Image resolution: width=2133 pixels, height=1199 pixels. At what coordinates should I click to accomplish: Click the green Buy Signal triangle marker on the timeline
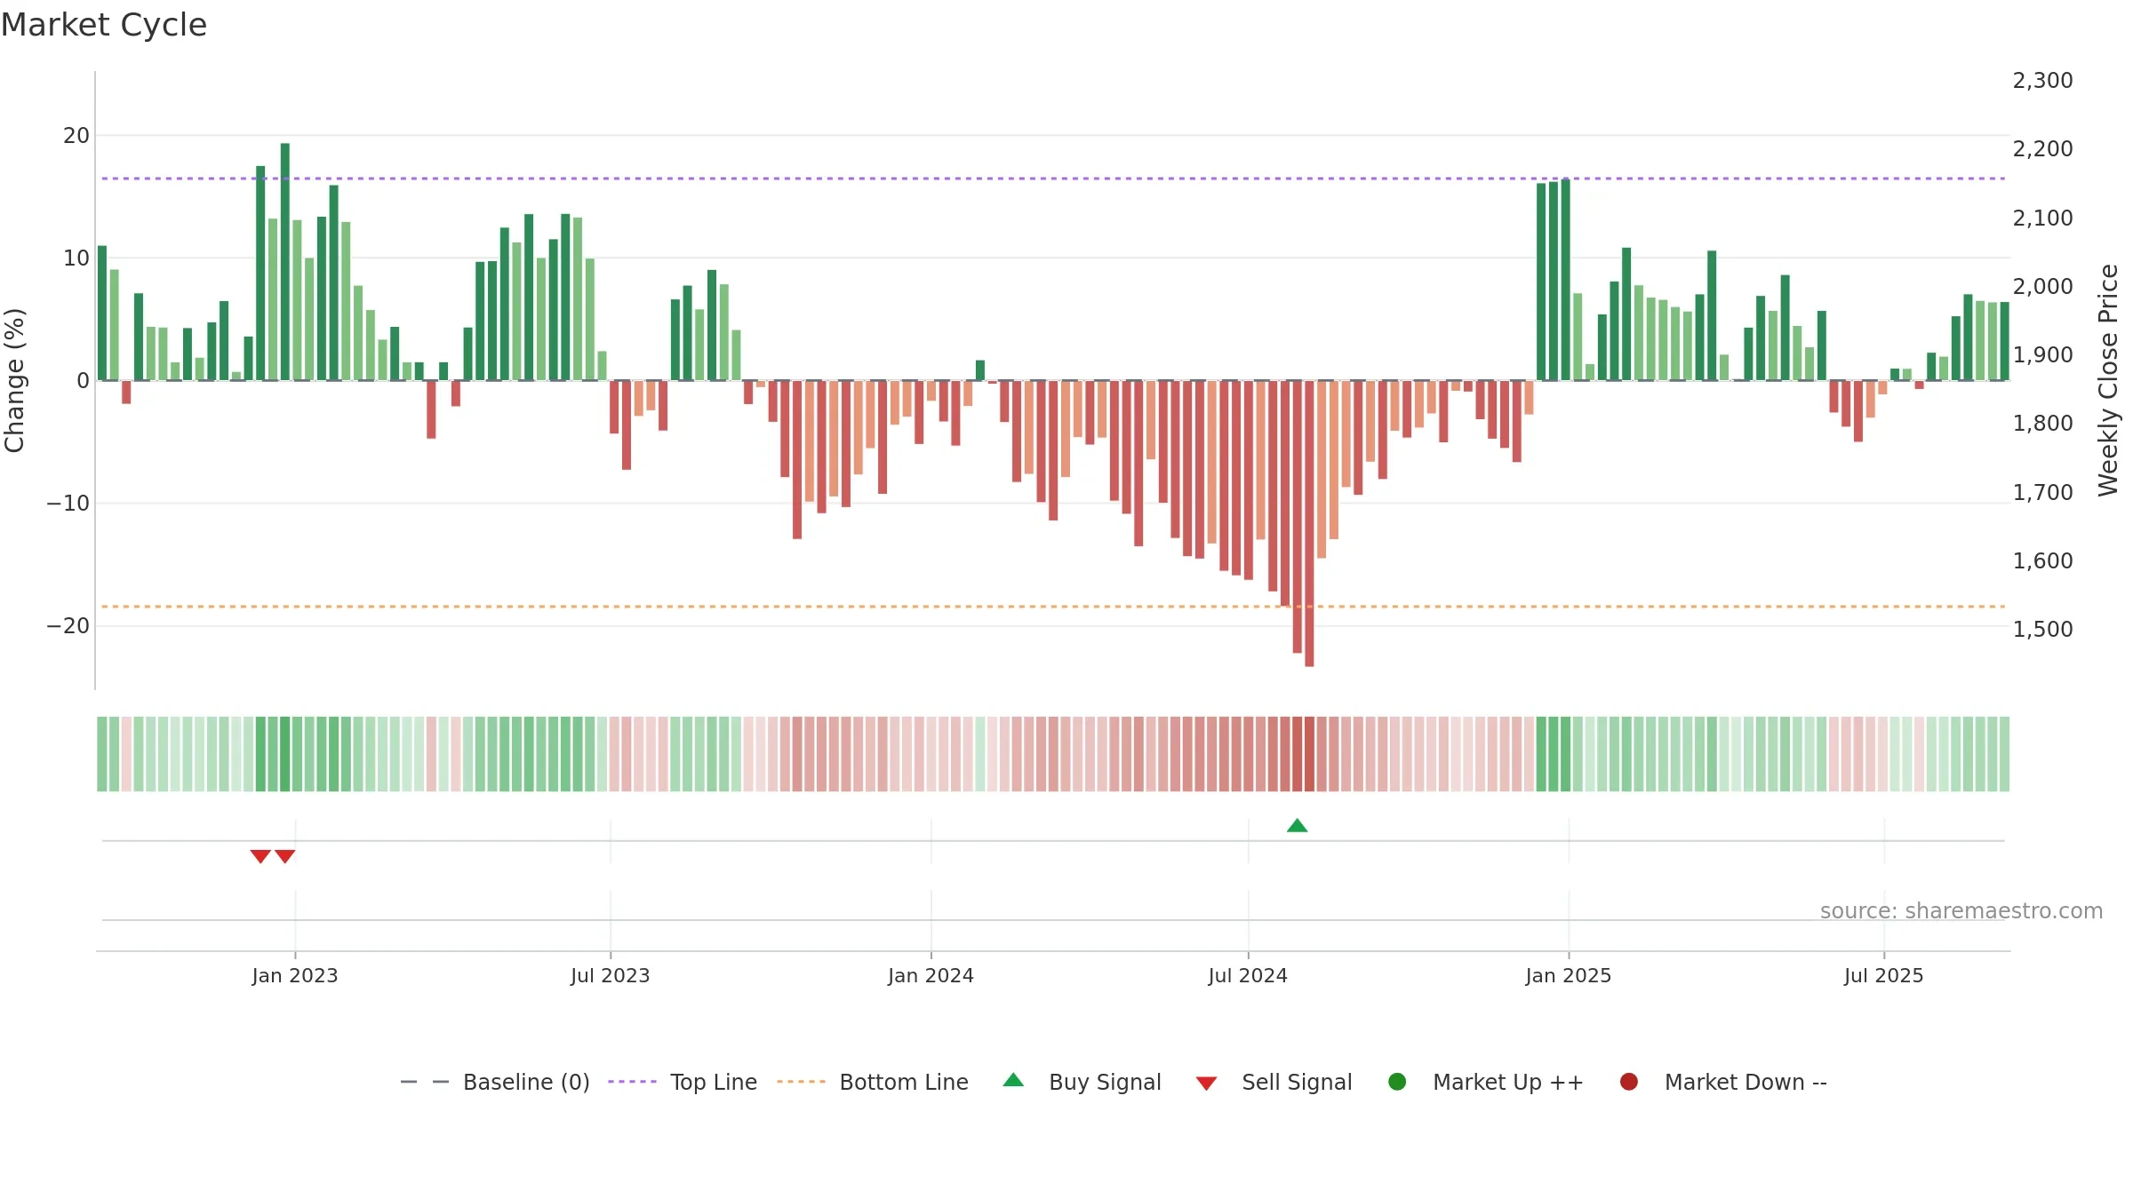click(x=1297, y=825)
